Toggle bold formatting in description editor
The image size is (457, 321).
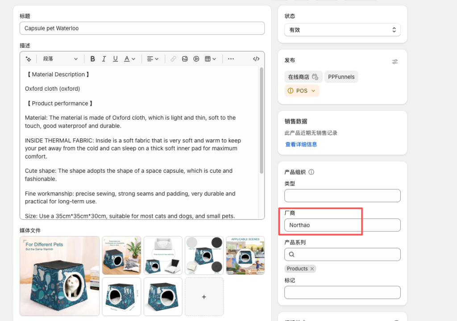pyautogui.click(x=92, y=59)
